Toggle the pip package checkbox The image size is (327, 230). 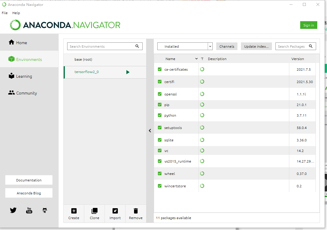[x=160, y=105]
